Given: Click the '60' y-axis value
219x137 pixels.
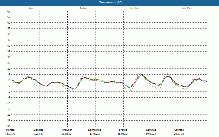Looking at the screenshot, I should 9,23.
